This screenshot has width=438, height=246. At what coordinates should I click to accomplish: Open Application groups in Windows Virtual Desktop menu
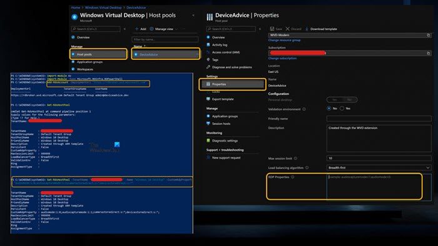click(x=89, y=62)
